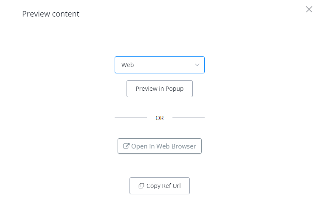Click the 'Preview content' dialog title
The image size is (318, 199).
[x=51, y=14]
